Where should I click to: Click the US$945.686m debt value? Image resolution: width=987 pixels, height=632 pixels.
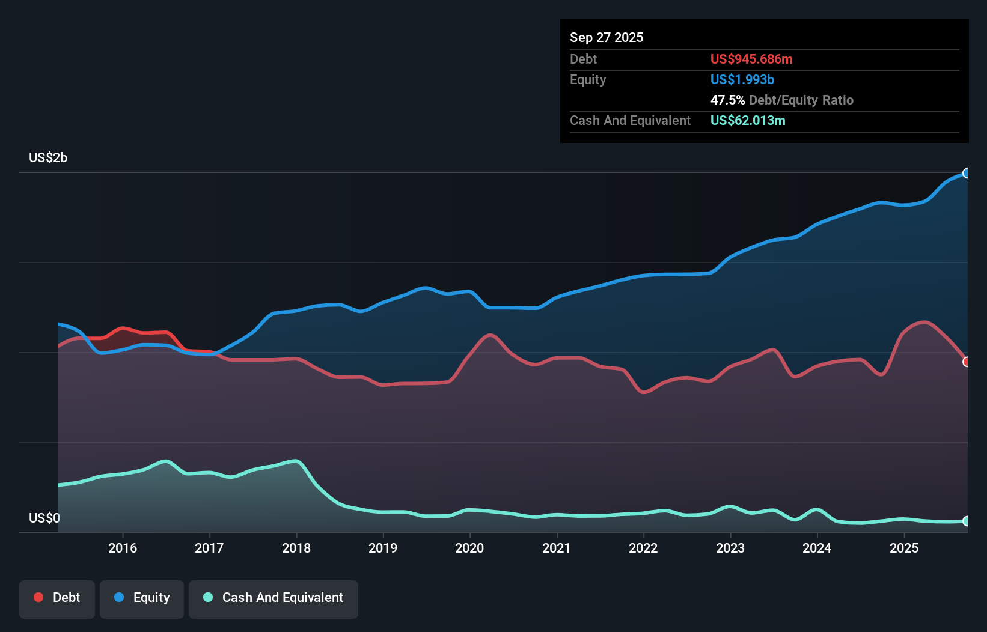751,59
